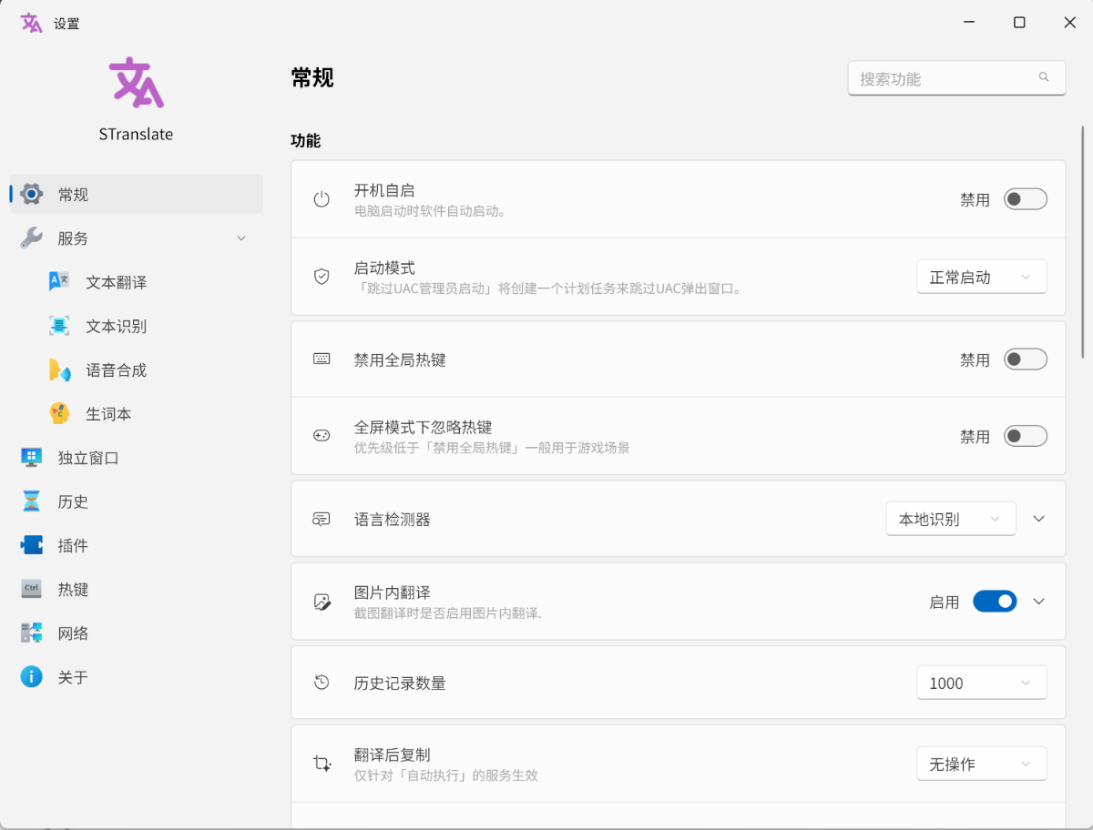Click the 文本识别 OCR scan icon
Screen dimensions: 1093x830
pyautogui.click(x=59, y=326)
